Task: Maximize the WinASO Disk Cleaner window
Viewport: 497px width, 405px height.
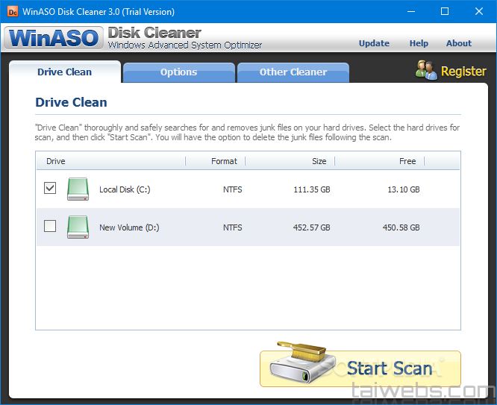Action: point(445,11)
